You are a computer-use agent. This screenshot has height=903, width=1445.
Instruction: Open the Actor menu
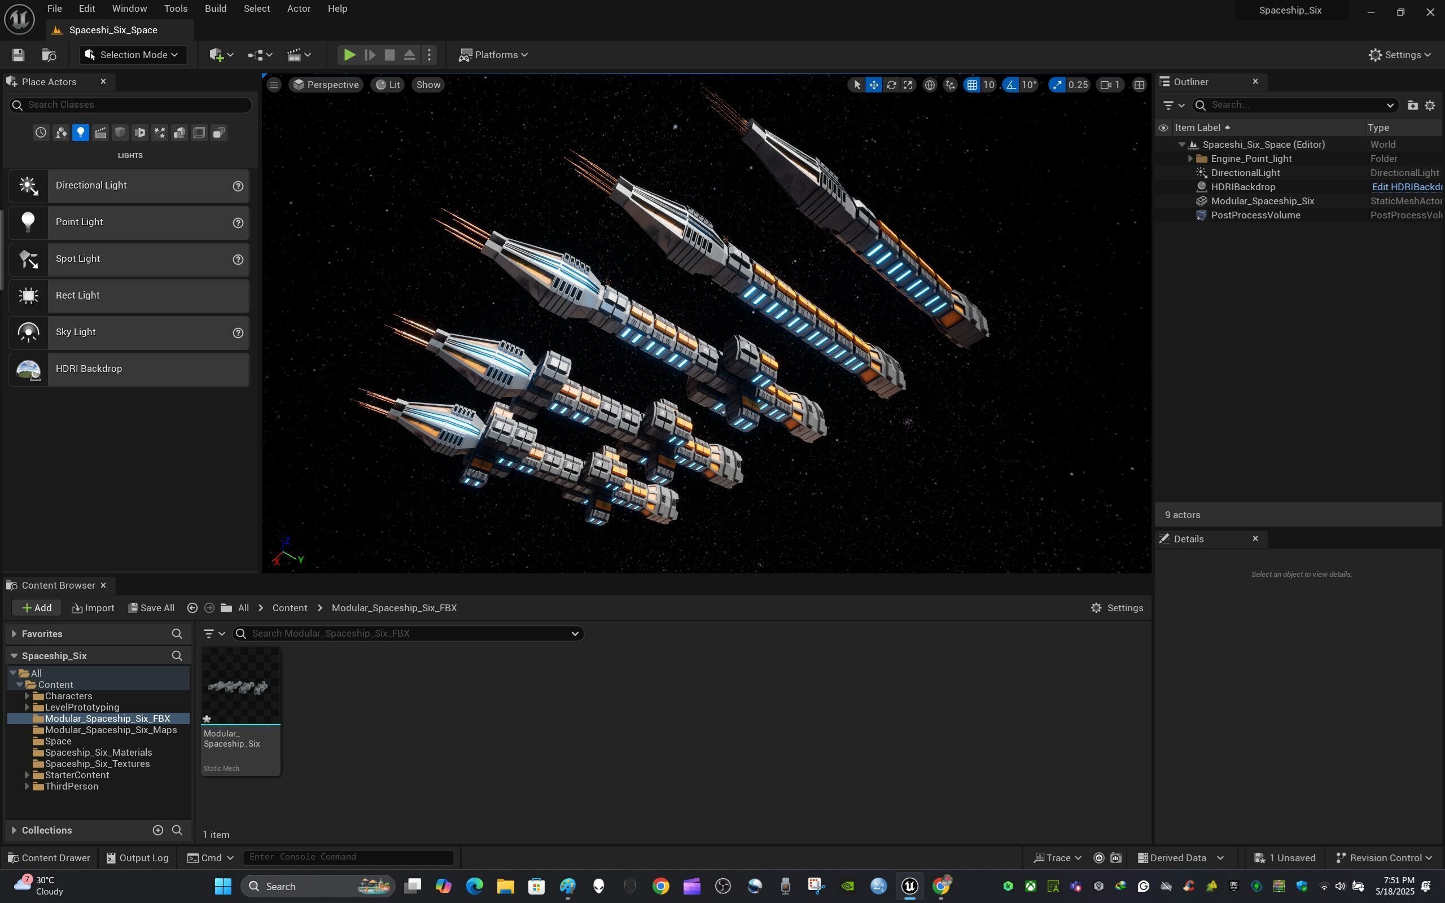tap(299, 9)
